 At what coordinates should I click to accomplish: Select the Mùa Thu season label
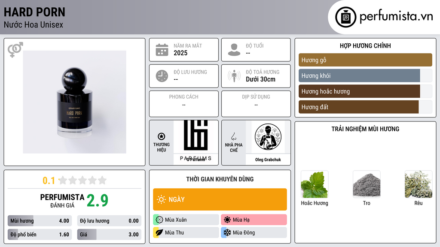pos(174,232)
